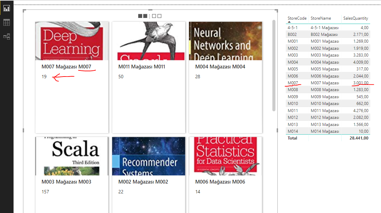
Task: Click the 'M007 Mağazası' StoreName cell
Action: (x=325, y=83)
